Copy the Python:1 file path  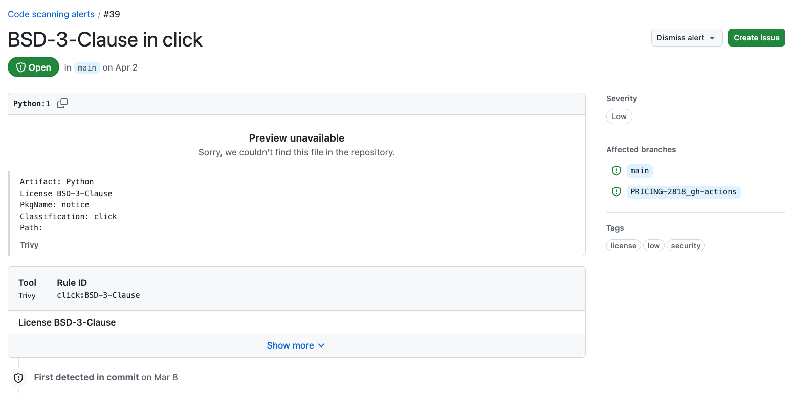pos(62,103)
